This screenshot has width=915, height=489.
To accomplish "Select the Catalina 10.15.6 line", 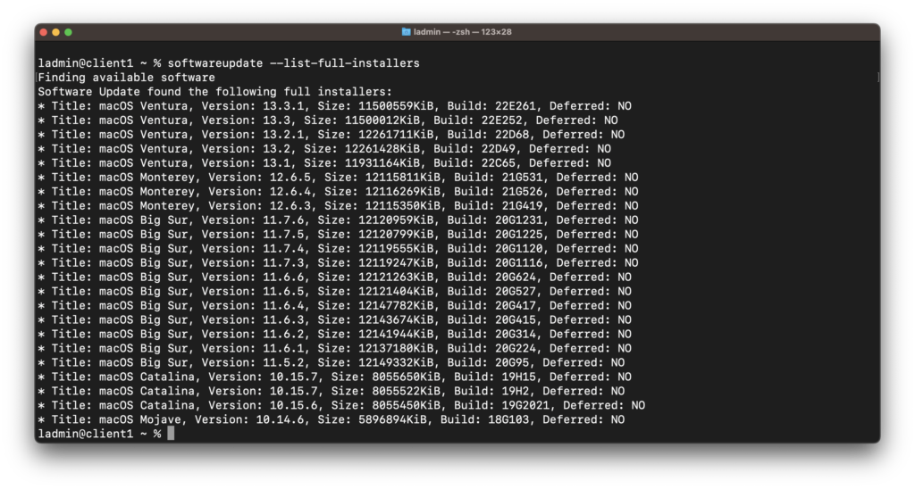I will click(342, 406).
